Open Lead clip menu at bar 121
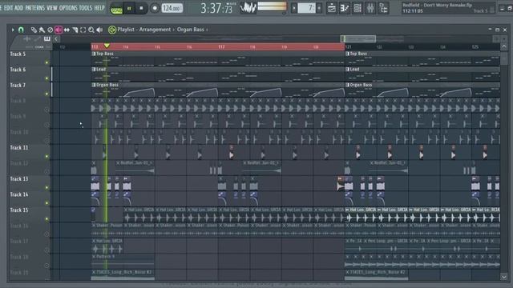Viewport: 513px width, 288px height. [x=347, y=70]
